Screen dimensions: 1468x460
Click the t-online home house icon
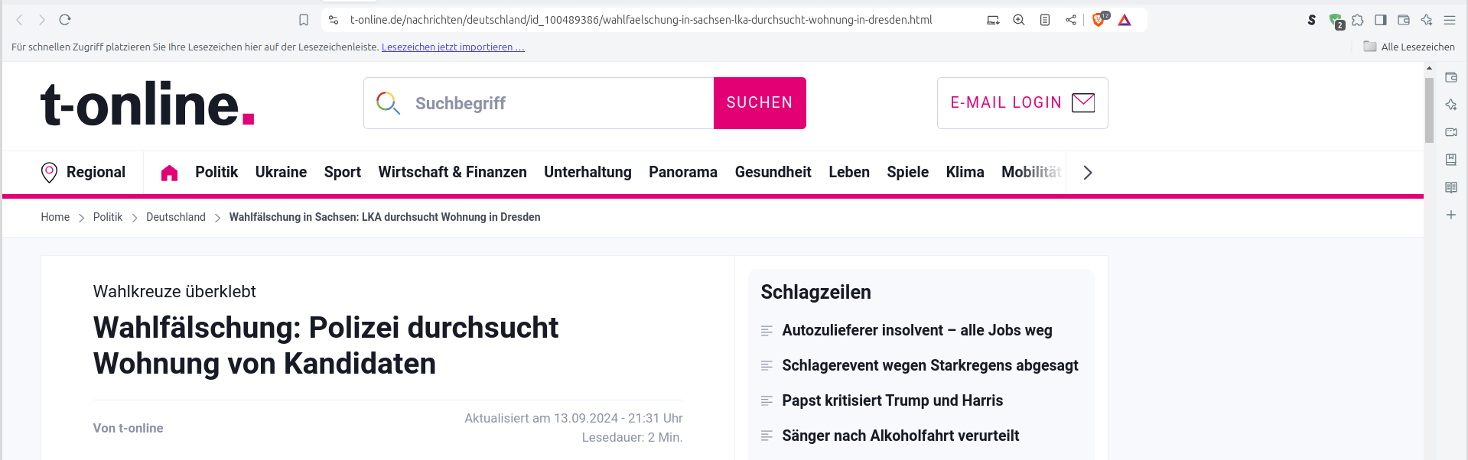[x=169, y=173]
